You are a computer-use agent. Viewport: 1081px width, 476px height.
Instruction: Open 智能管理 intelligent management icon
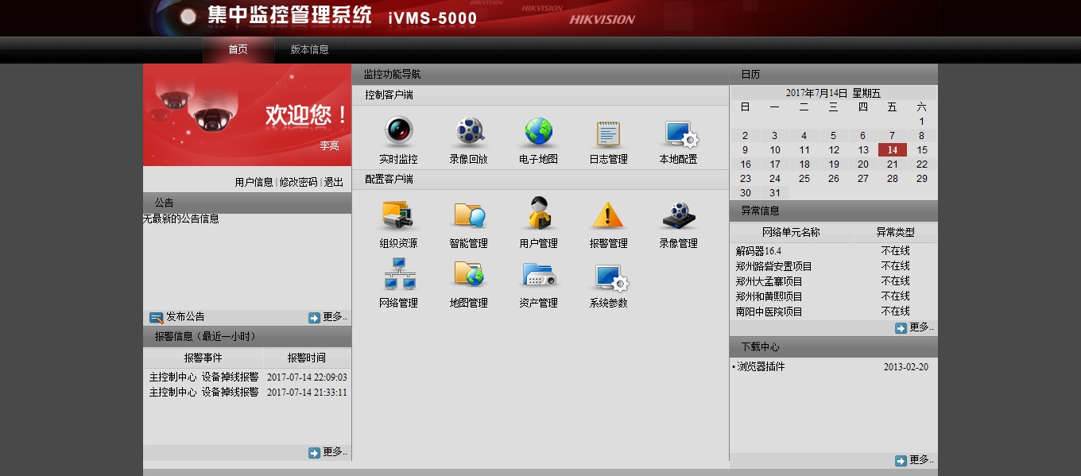[x=469, y=215]
